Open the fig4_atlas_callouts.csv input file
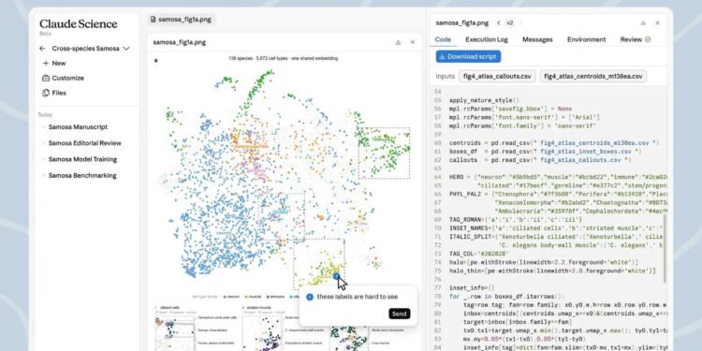The width and height of the screenshot is (702, 351). pos(497,77)
